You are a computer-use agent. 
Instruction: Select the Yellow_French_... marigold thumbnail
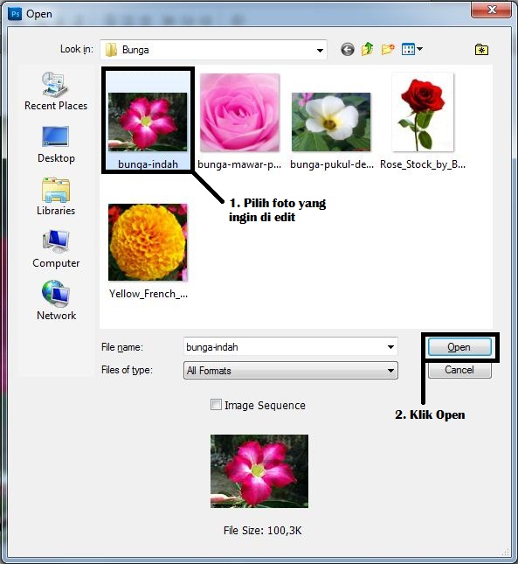point(148,242)
